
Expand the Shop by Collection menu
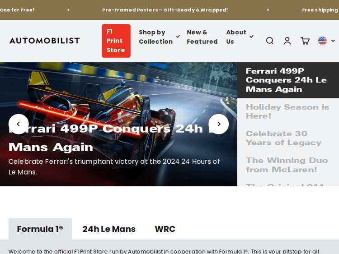[x=156, y=37]
